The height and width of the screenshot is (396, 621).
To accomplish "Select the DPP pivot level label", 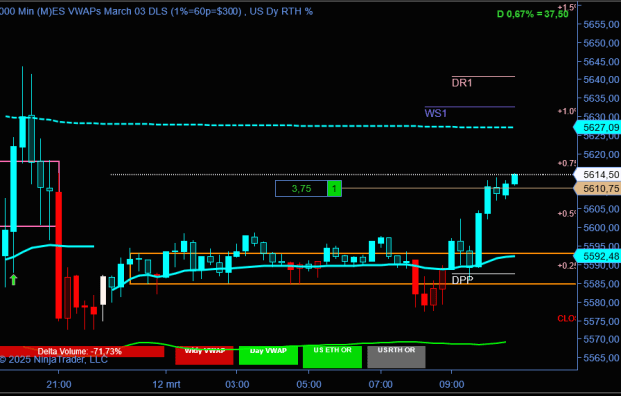I will 462,280.
